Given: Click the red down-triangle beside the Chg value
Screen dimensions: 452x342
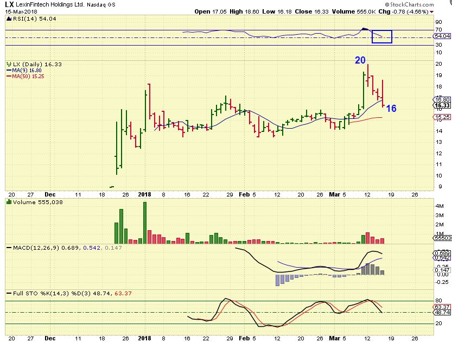Looking at the screenshot, I should (x=431, y=12).
